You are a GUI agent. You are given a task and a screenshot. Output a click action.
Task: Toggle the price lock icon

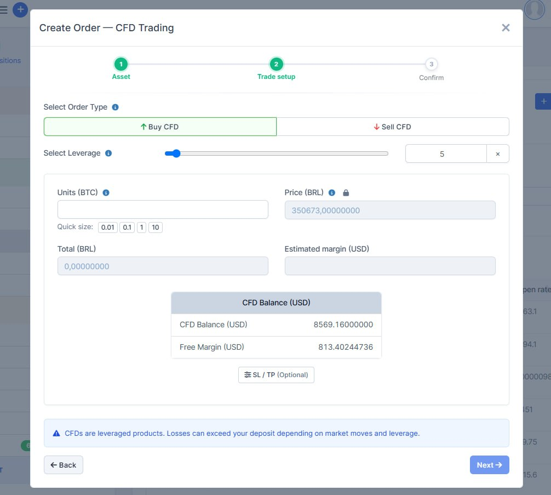click(346, 193)
